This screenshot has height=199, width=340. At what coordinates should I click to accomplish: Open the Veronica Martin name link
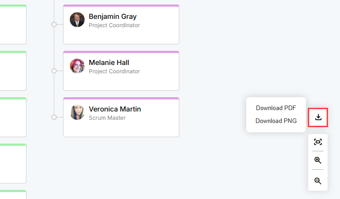click(x=115, y=109)
